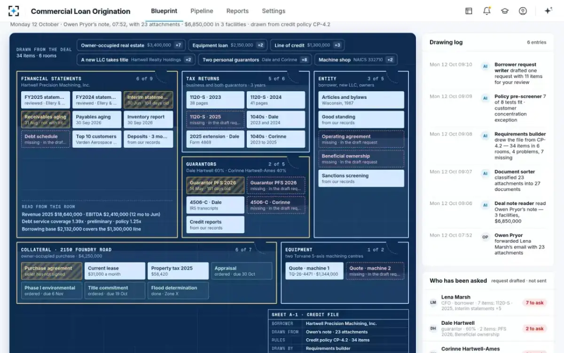Screen dimensions: 564x353
Task: Click the AI avatar beside Requirements builder
Action: (485, 136)
